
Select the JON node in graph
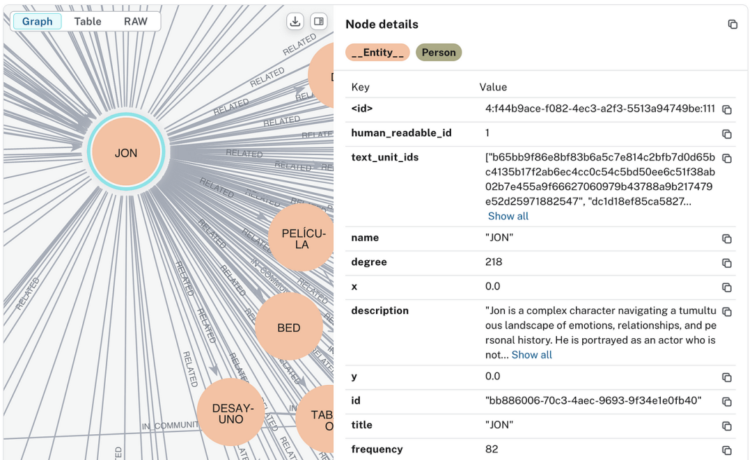tap(126, 152)
